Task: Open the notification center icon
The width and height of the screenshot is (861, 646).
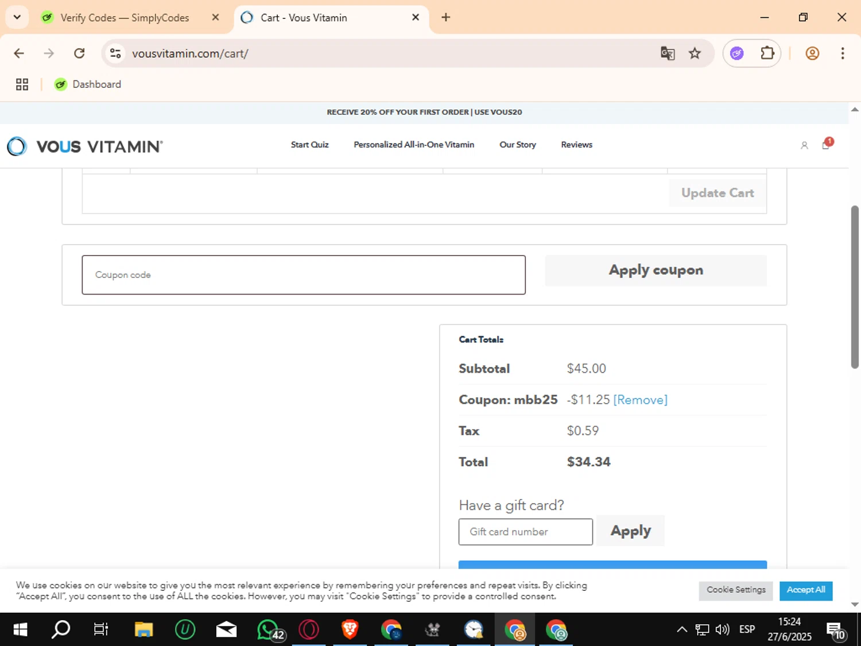Action: tap(836, 630)
